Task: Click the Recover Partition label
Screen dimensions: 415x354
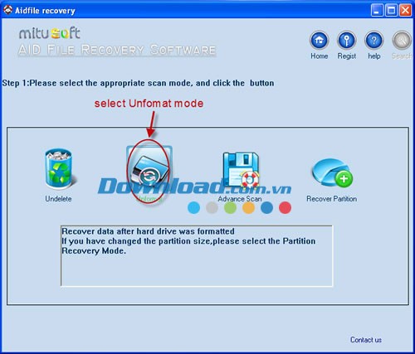Action: 331,199
